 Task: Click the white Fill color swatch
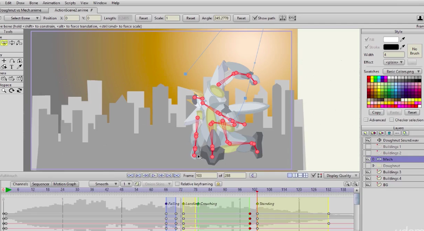pos(391,39)
